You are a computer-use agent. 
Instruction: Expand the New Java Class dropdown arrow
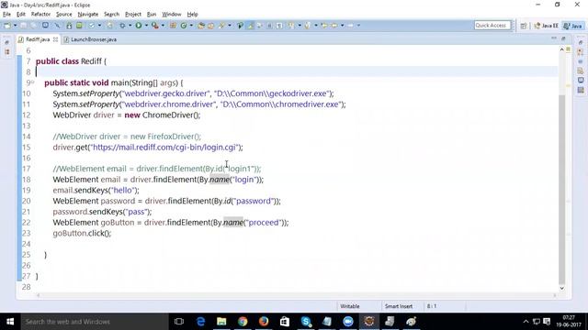click(191, 26)
